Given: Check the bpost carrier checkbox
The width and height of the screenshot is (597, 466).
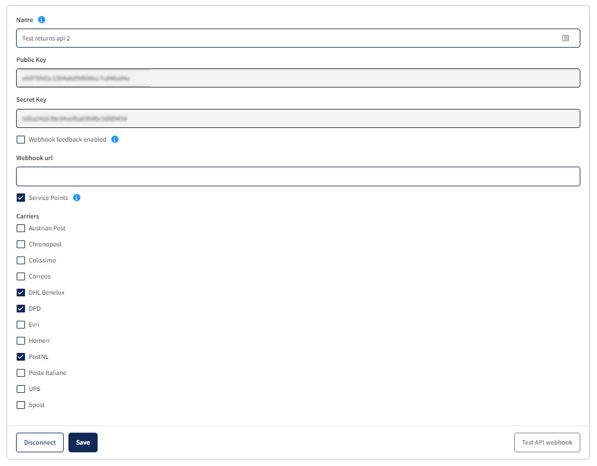Looking at the screenshot, I should 21,405.
